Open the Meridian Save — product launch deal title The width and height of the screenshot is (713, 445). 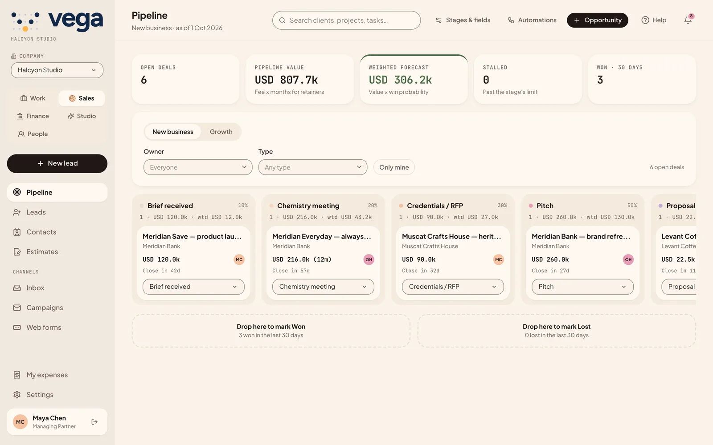pos(192,236)
